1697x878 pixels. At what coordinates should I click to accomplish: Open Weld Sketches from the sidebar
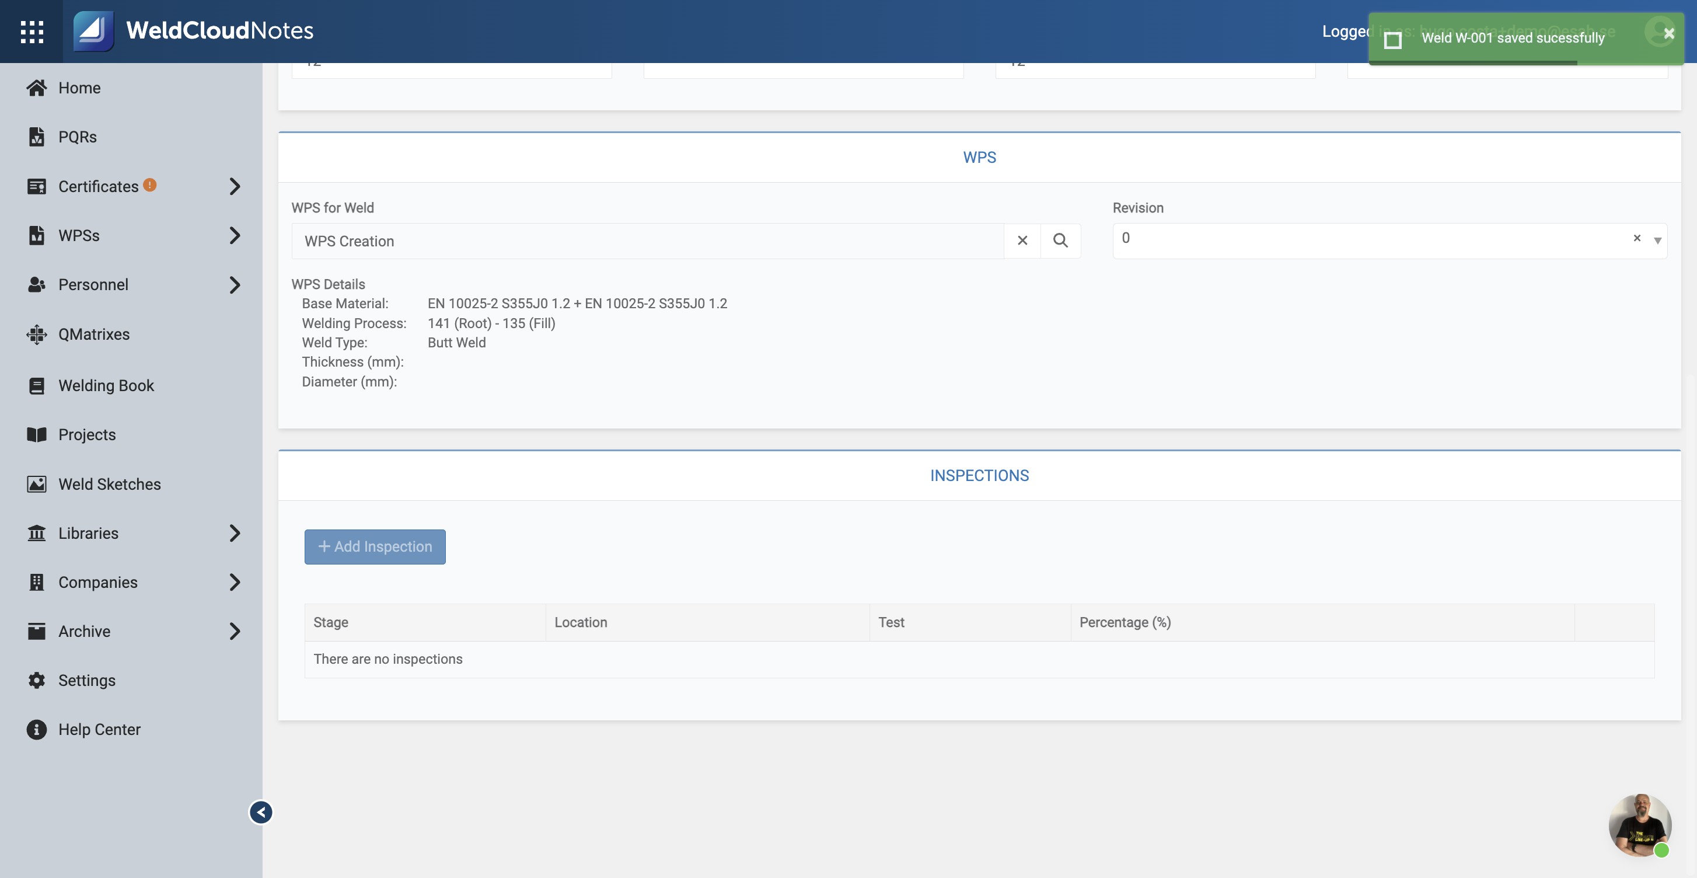click(109, 484)
